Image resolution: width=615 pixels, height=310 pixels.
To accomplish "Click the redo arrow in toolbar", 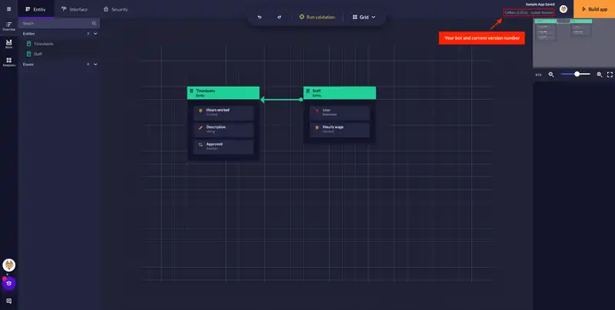I will [279, 16].
